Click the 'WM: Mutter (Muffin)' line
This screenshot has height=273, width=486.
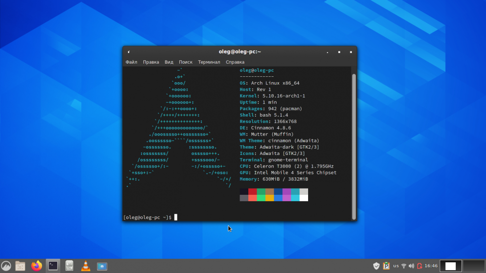point(266,134)
